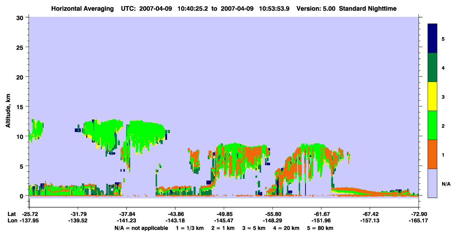Click the "Standard Nighttime" label

coord(367,8)
